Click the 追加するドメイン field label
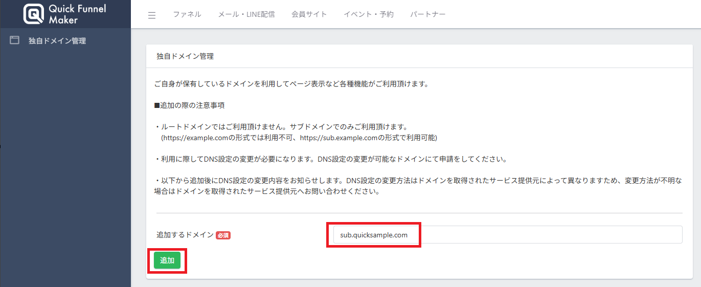The width and height of the screenshot is (701, 287). coord(185,235)
